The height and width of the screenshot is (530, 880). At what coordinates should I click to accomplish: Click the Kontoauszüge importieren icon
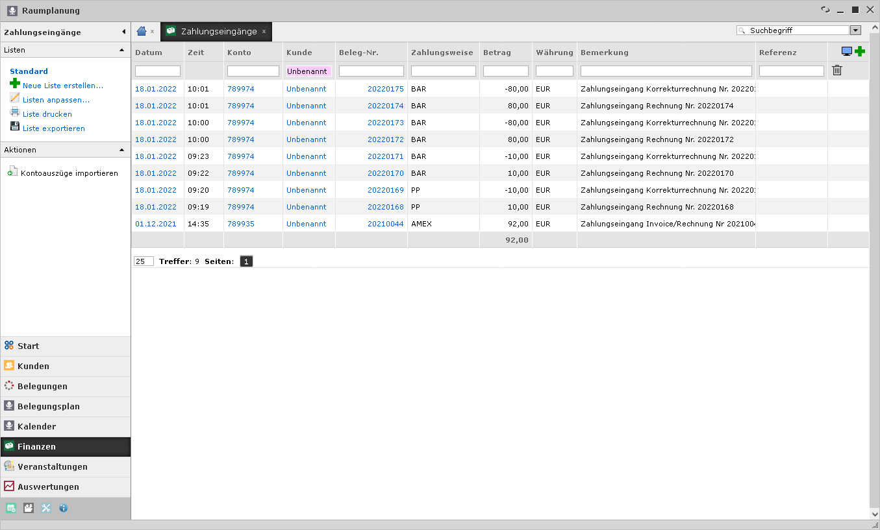pos(12,173)
